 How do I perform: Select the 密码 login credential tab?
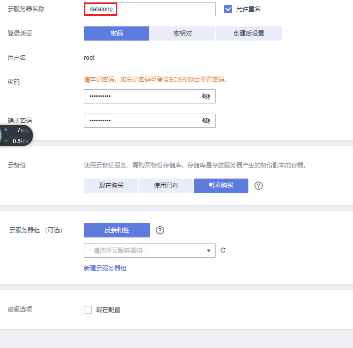(x=116, y=33)
